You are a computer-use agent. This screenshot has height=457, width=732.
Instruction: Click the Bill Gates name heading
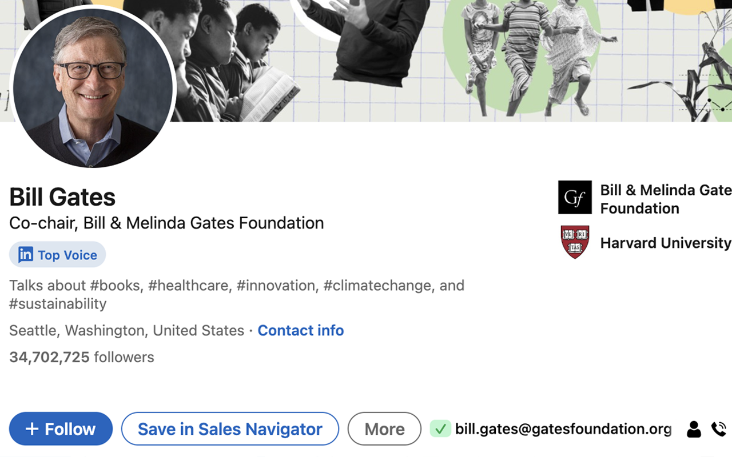coord(62,198)
